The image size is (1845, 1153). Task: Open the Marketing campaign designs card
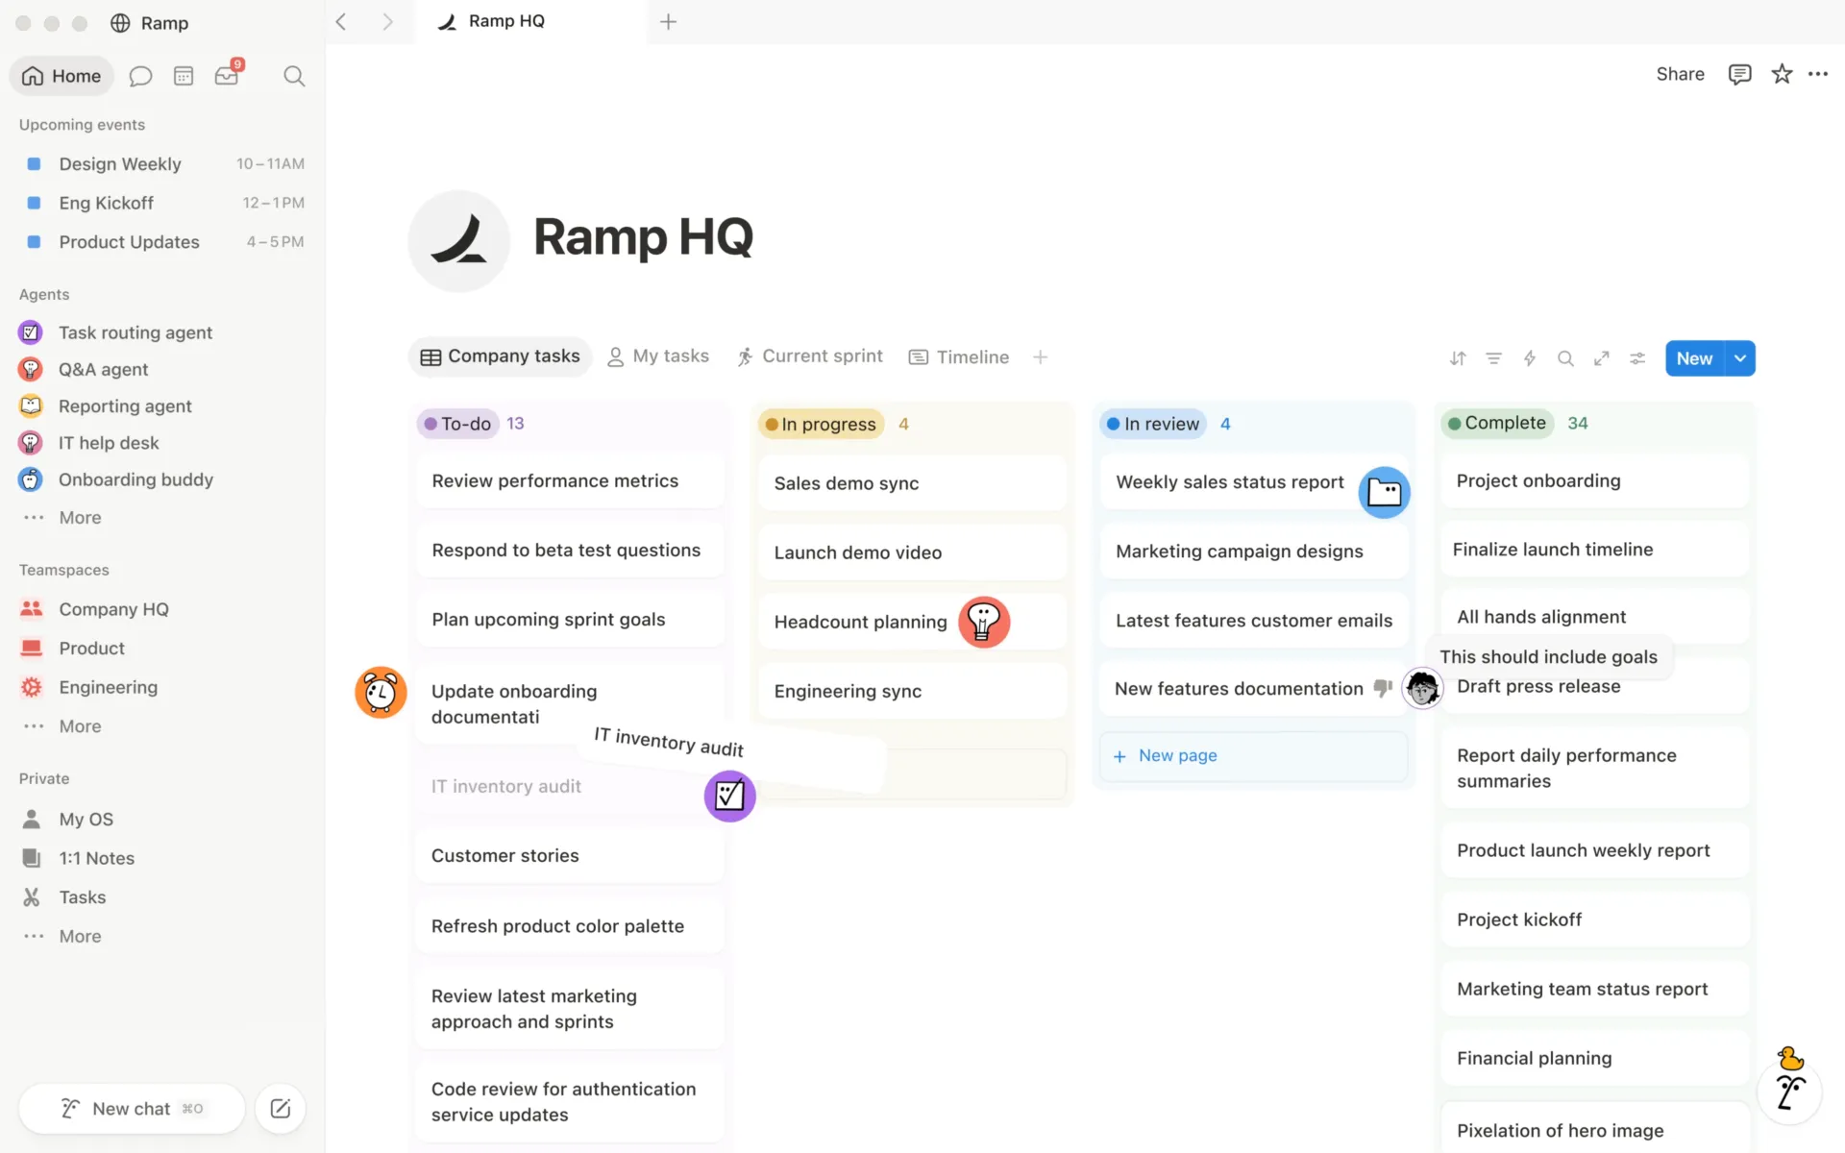(x=1253, y=552)
